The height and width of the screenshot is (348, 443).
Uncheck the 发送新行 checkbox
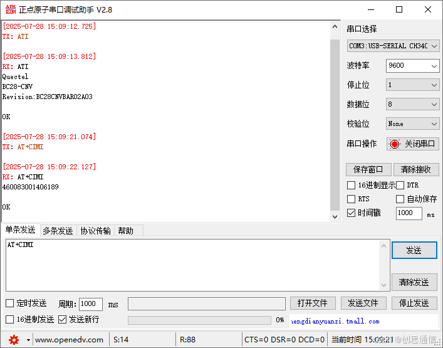pyautogui.click(x=62, y=320)
